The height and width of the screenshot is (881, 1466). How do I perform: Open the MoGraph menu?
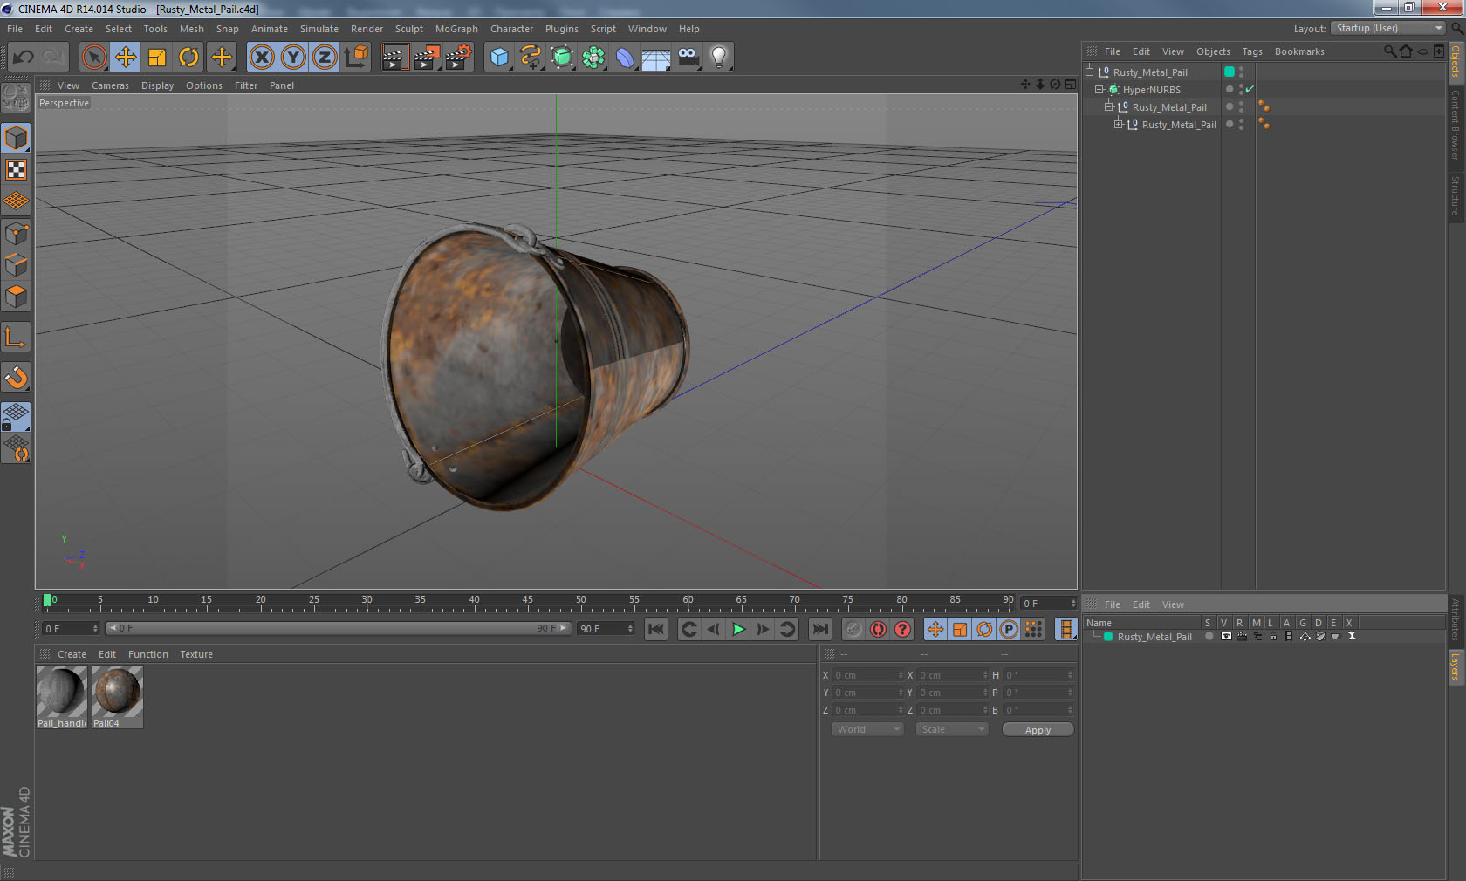pos(456,29)
